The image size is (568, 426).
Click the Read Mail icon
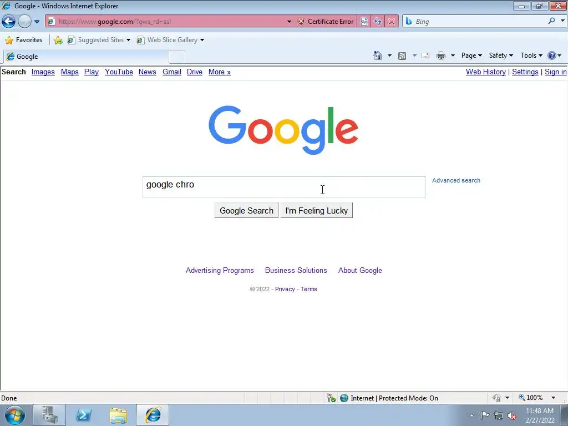[x=425, y=55]
